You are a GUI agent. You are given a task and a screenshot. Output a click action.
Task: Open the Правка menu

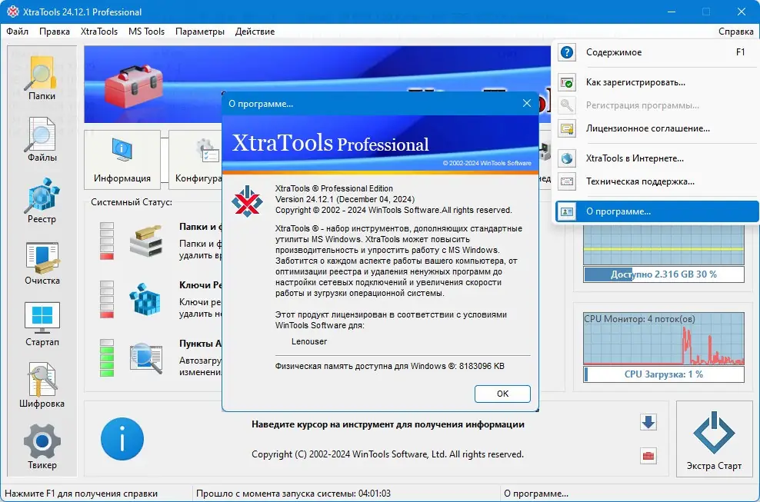pyautogui.click(x=55, y=32)
